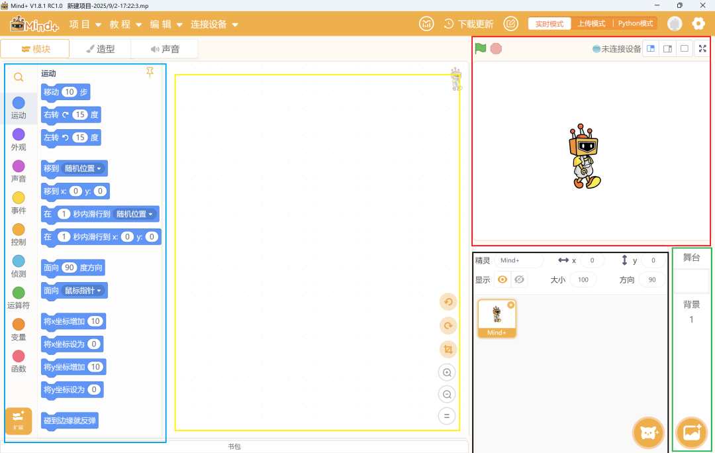This screenshot has height=453, width=715.
Task: Select the Mind+ sprite thumbnail
Action: click(497, 318)
